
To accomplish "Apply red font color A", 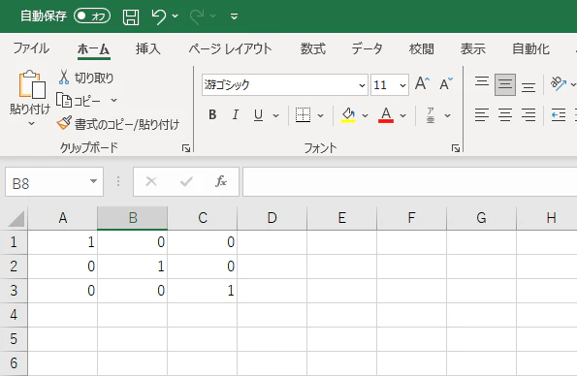I will click(386, 115).
